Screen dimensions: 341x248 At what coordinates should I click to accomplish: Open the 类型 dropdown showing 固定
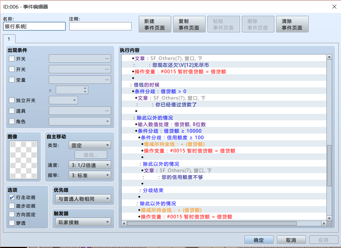click(x=90, y=145)
